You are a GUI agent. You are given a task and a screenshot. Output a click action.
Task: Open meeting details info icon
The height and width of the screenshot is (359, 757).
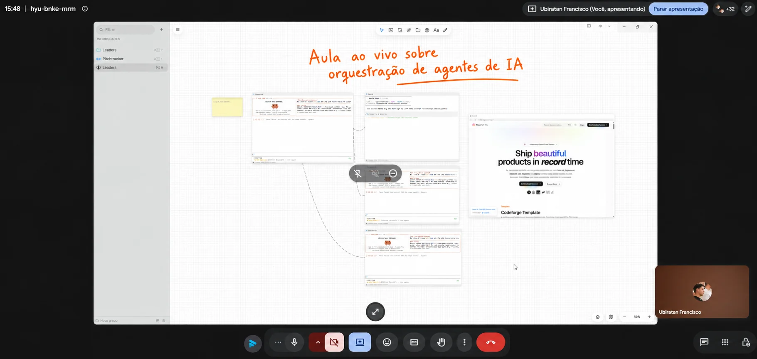[85, 9]
